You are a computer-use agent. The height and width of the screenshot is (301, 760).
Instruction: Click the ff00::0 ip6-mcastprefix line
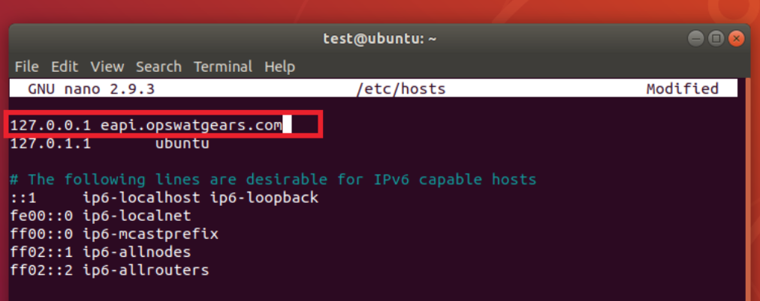tap(114, 234)
